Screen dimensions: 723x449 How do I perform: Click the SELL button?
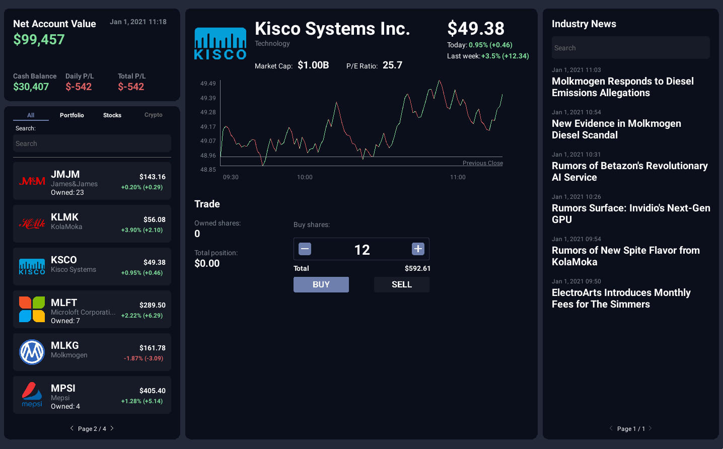(x=401, y=284)
